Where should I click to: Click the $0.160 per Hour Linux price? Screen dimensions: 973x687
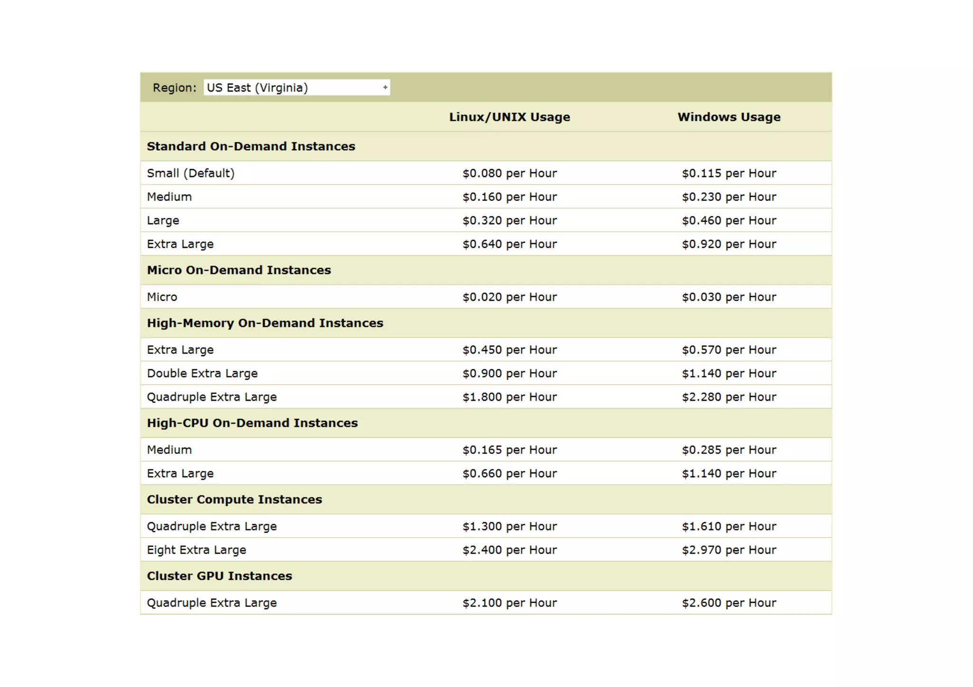click(509, 197)
